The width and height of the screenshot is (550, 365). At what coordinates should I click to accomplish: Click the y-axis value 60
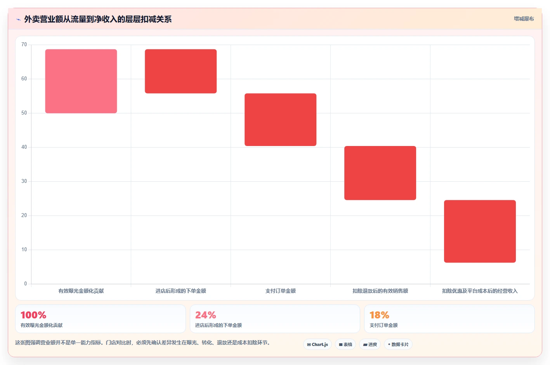tap(24, 79)
